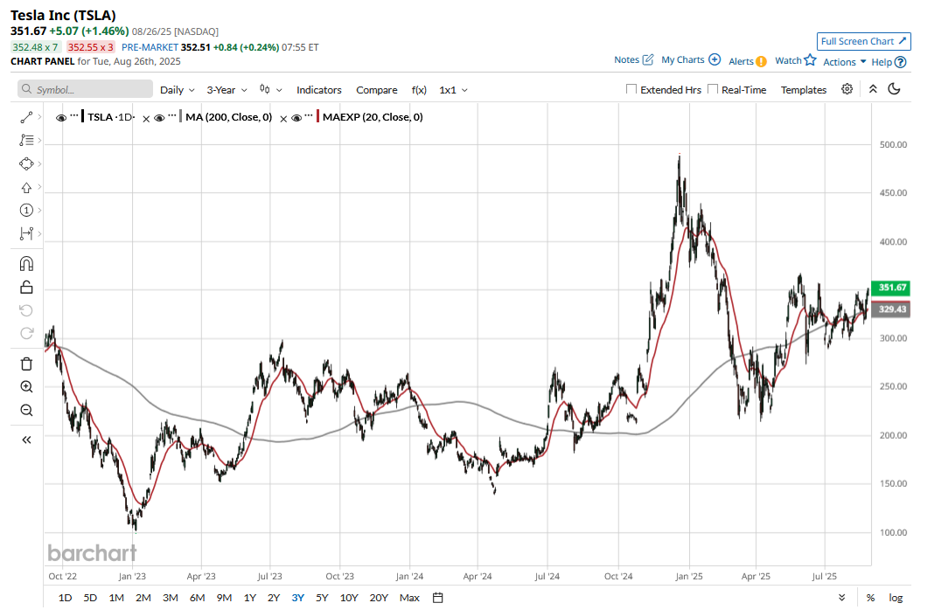Viewport: 927px width, 610px height.
Task: Click the MAEXP 20 red color bar
Action: coord(318,117)
